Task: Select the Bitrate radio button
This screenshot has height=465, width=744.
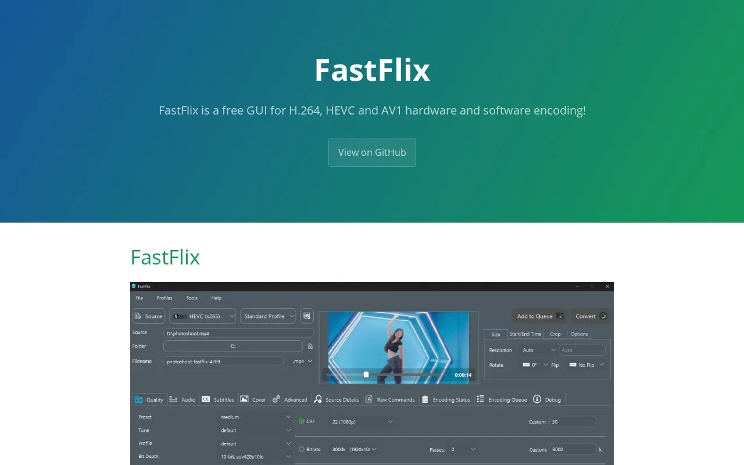Action: pos(302,449)
